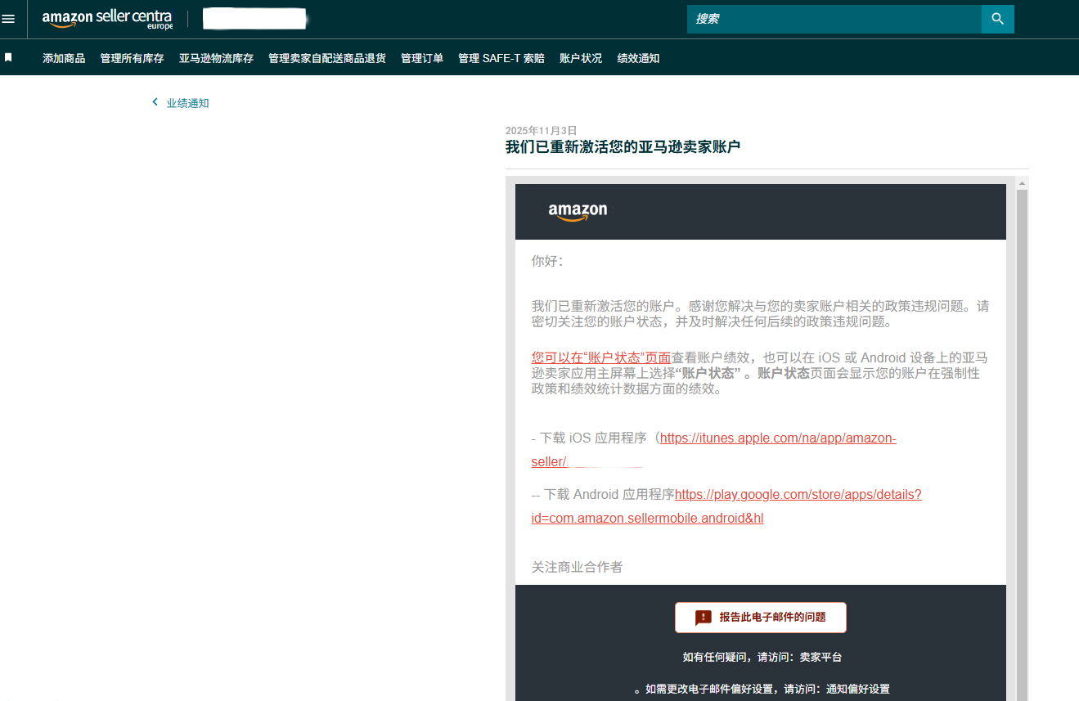Open 绩效通知 from the navigation bar
1079x701 pixels.
(638, 58)
